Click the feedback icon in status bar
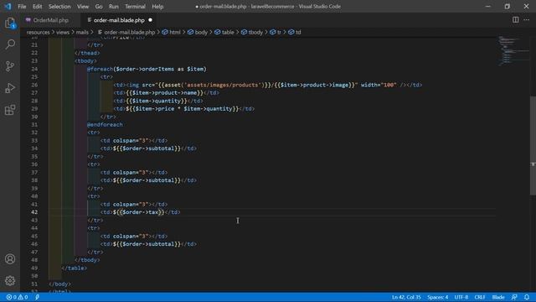 pos(514,297)
